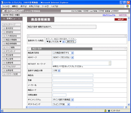
Task: Open the お気に入り(A) menu
Action: 34,6
